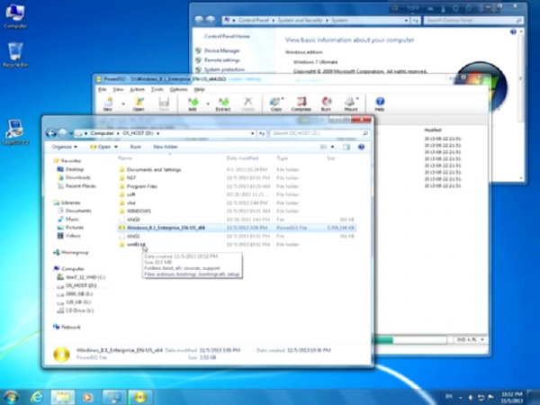Go to Control Panel Home link
Screen dimensions: 540x405
pyautogui.click(x=227, y=36)
